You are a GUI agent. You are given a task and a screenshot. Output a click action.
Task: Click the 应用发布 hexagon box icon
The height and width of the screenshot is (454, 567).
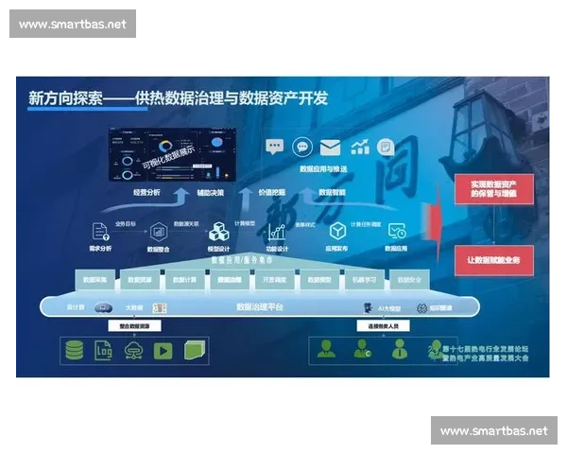(x=337, y=231)
